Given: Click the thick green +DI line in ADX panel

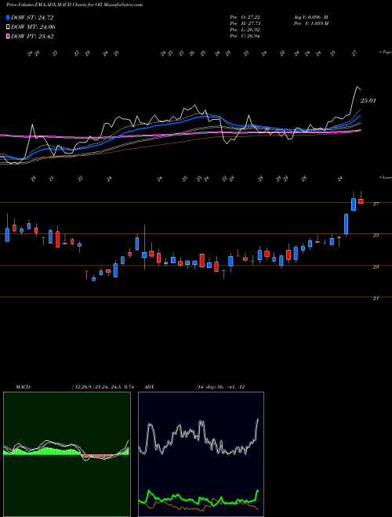Looking at the screenshot, I should (x=198, y=500).
